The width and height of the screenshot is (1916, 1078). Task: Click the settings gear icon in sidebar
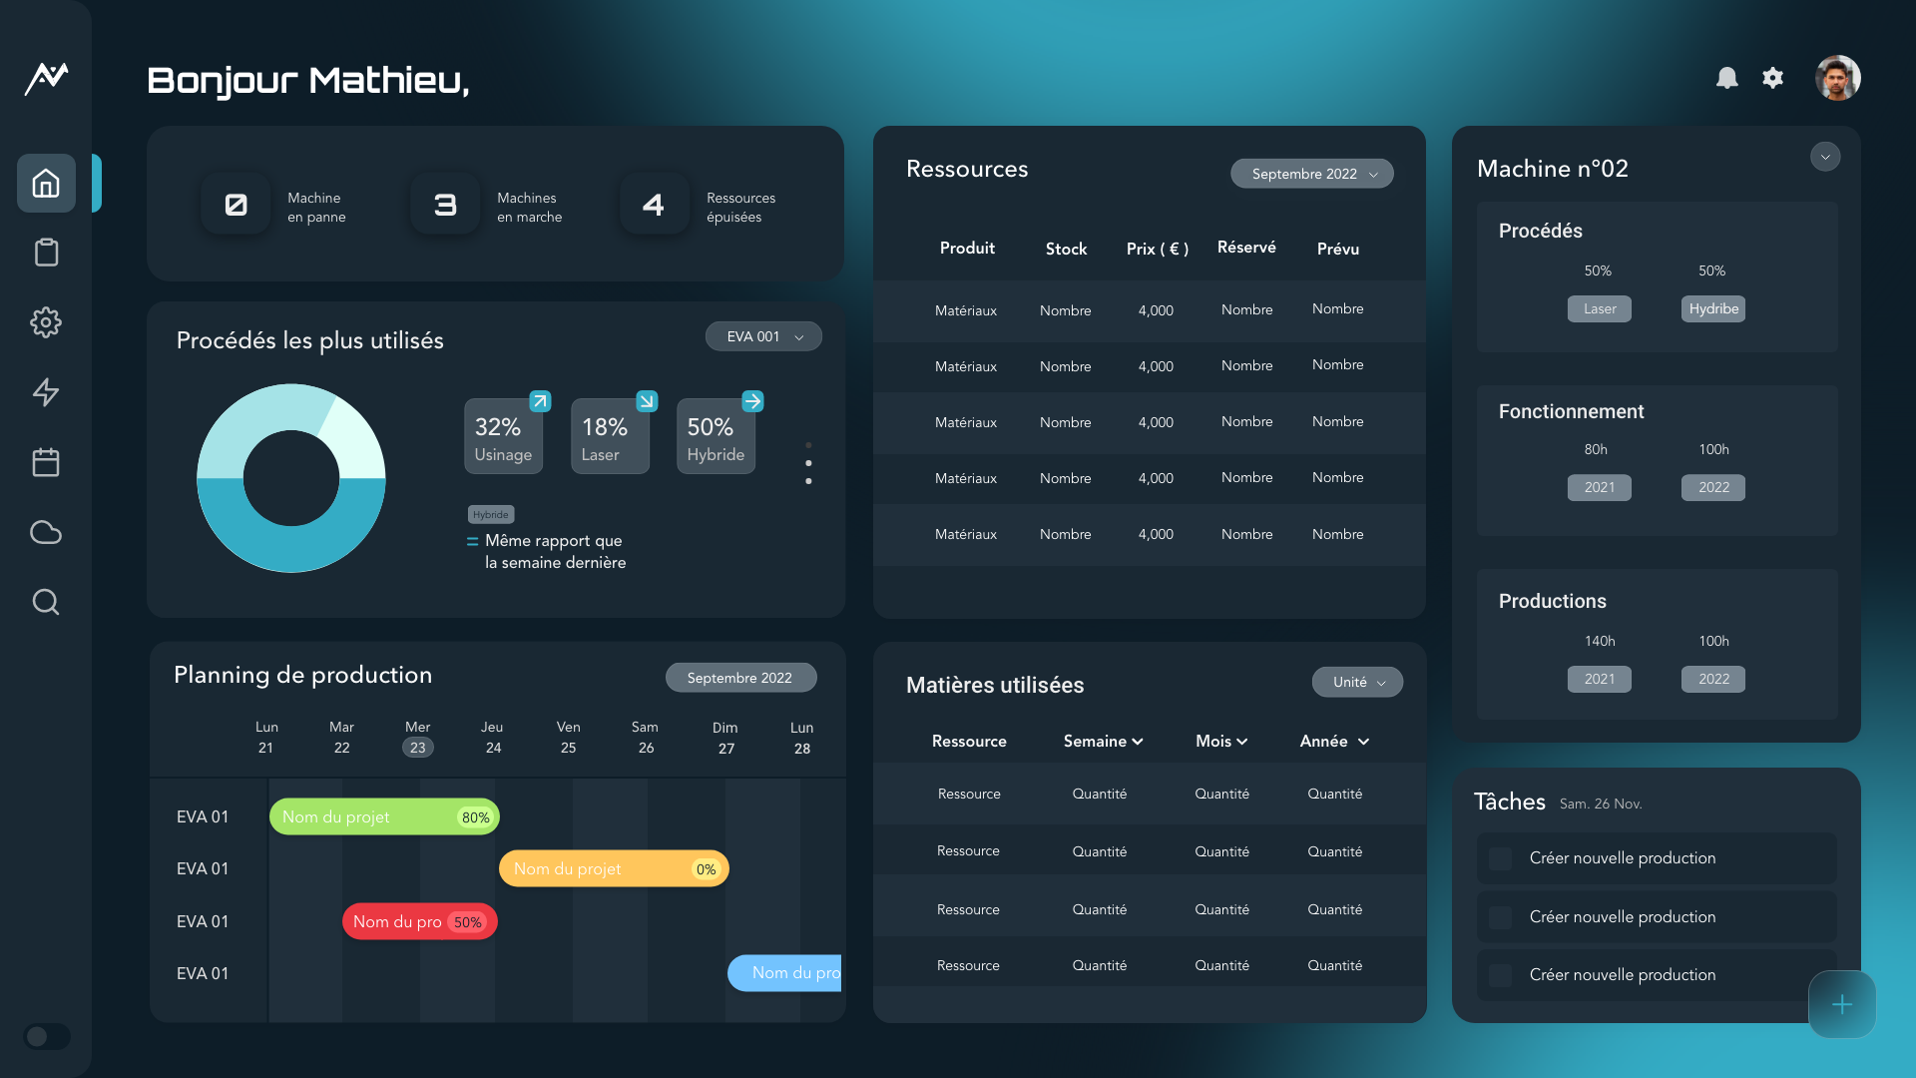(x=46, y=321)
